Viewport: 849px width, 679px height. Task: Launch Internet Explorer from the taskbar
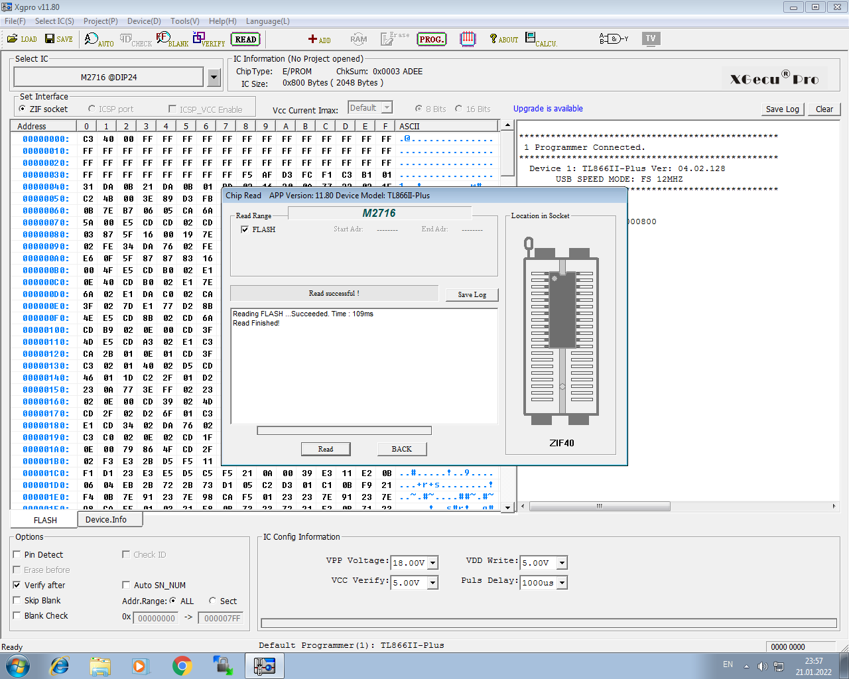click(59, 666)
